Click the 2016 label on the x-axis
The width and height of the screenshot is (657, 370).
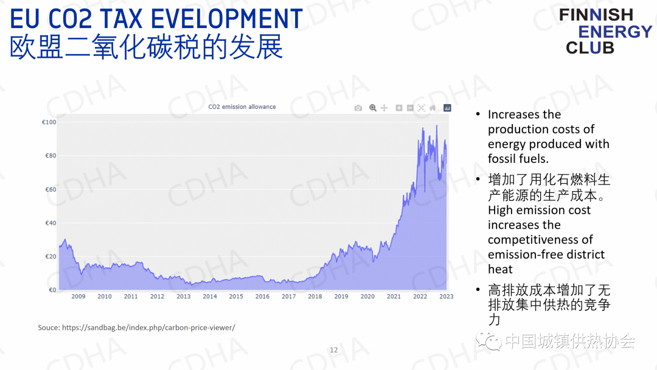[262, 296]
